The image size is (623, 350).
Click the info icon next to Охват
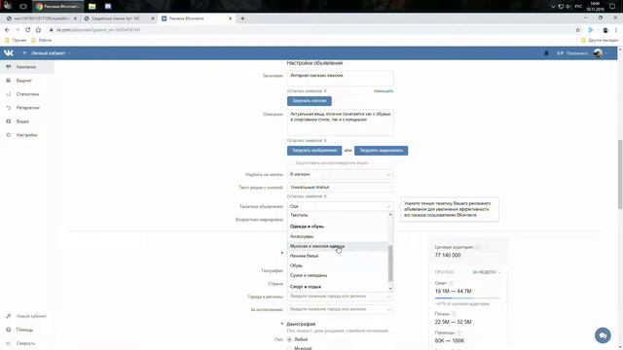coord(451,283)
